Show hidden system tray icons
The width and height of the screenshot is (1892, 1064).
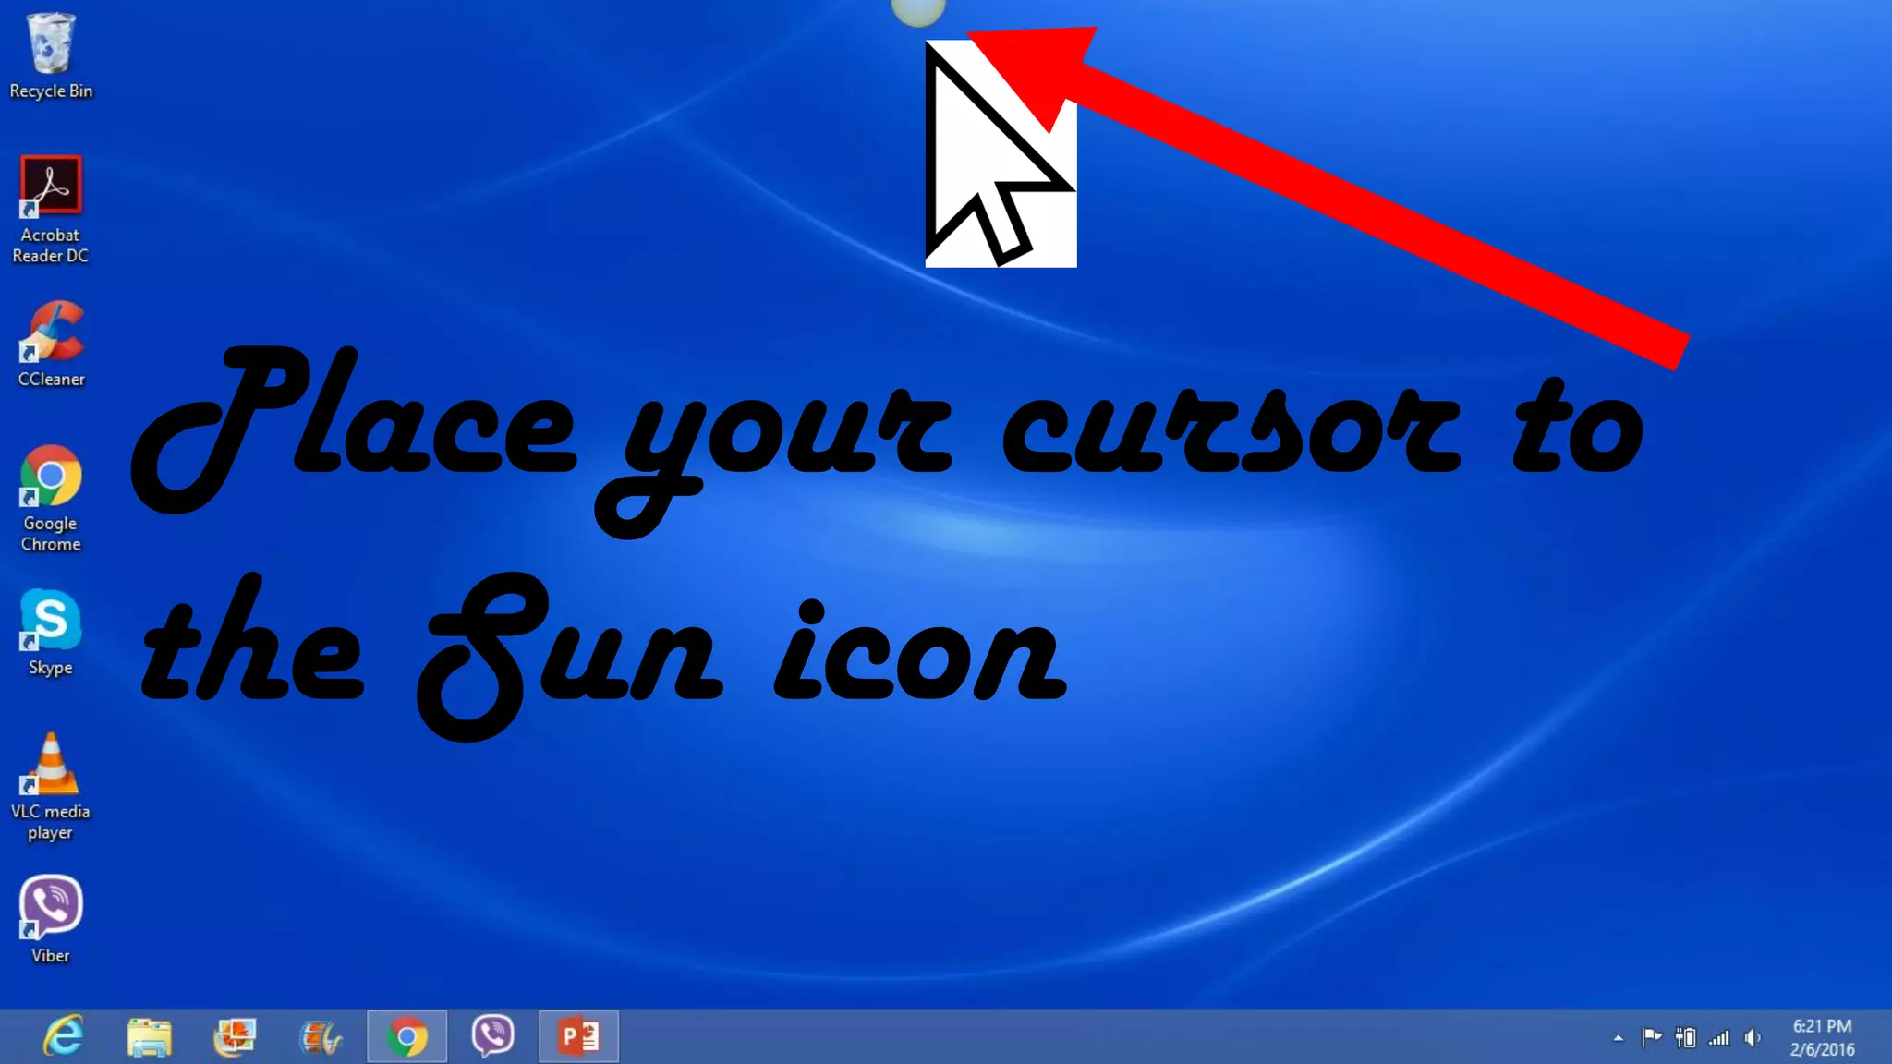click(x=1618, y=1038)
